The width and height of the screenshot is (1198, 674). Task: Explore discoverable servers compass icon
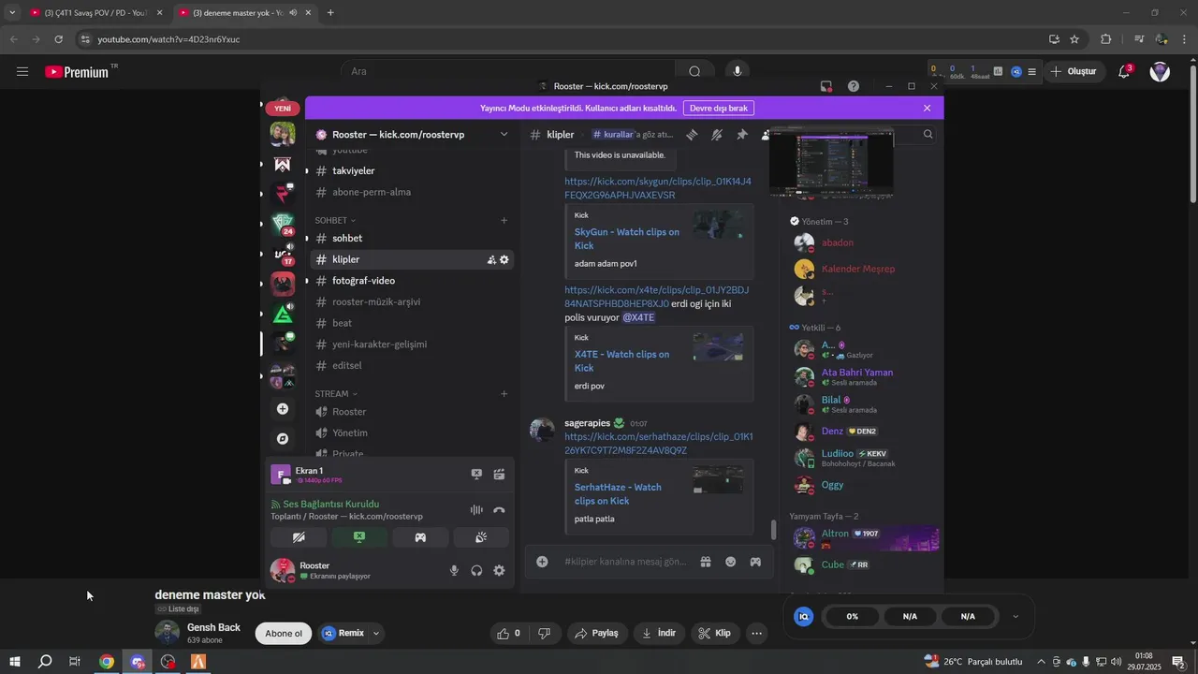point(283,438)
